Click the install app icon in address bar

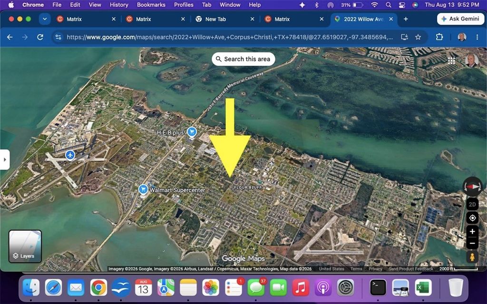404,37
